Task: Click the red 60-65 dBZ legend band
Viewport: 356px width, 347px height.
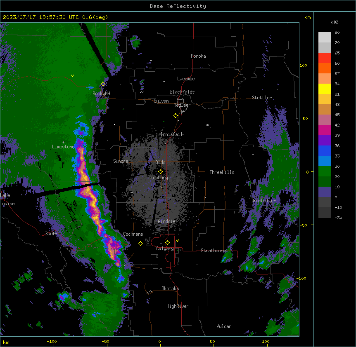Action: click(x=325, y=58)
